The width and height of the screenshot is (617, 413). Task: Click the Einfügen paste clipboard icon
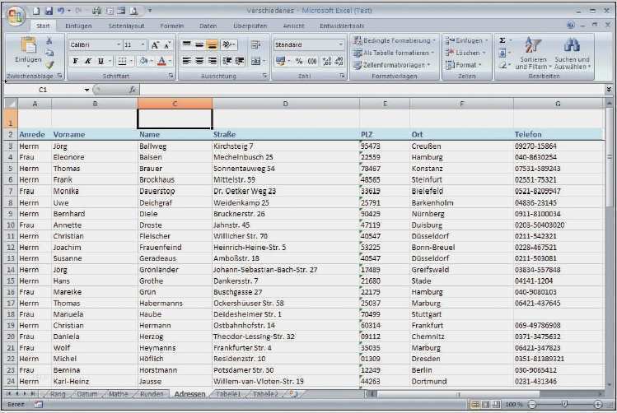[27, 48]
